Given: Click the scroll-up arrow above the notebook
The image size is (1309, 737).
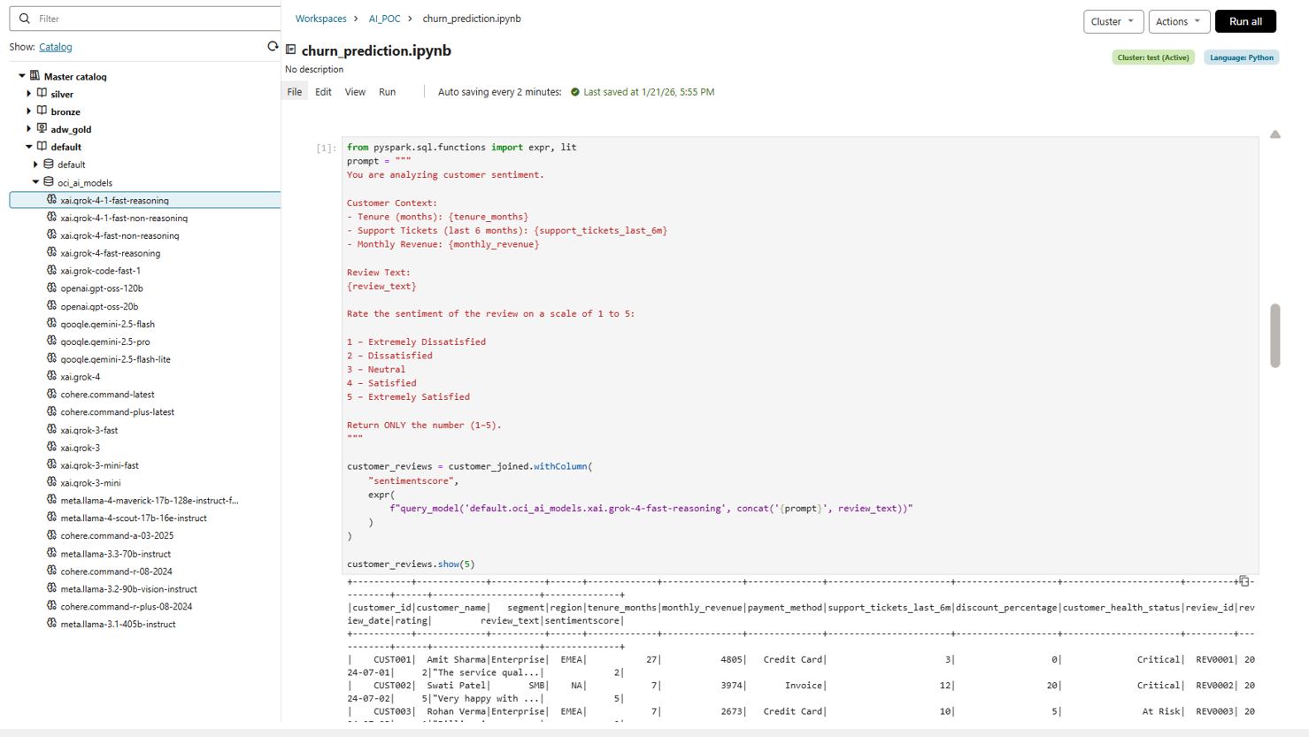Looking at the screenshot, I should point(1274,134).
